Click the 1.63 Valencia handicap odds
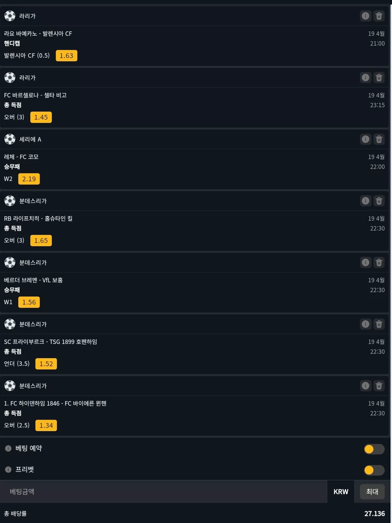Screen dimensions: 392x523 [66, 56]
